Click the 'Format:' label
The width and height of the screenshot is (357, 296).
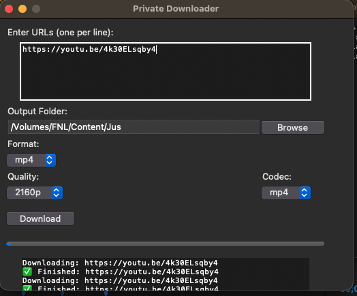click(23, 144)
